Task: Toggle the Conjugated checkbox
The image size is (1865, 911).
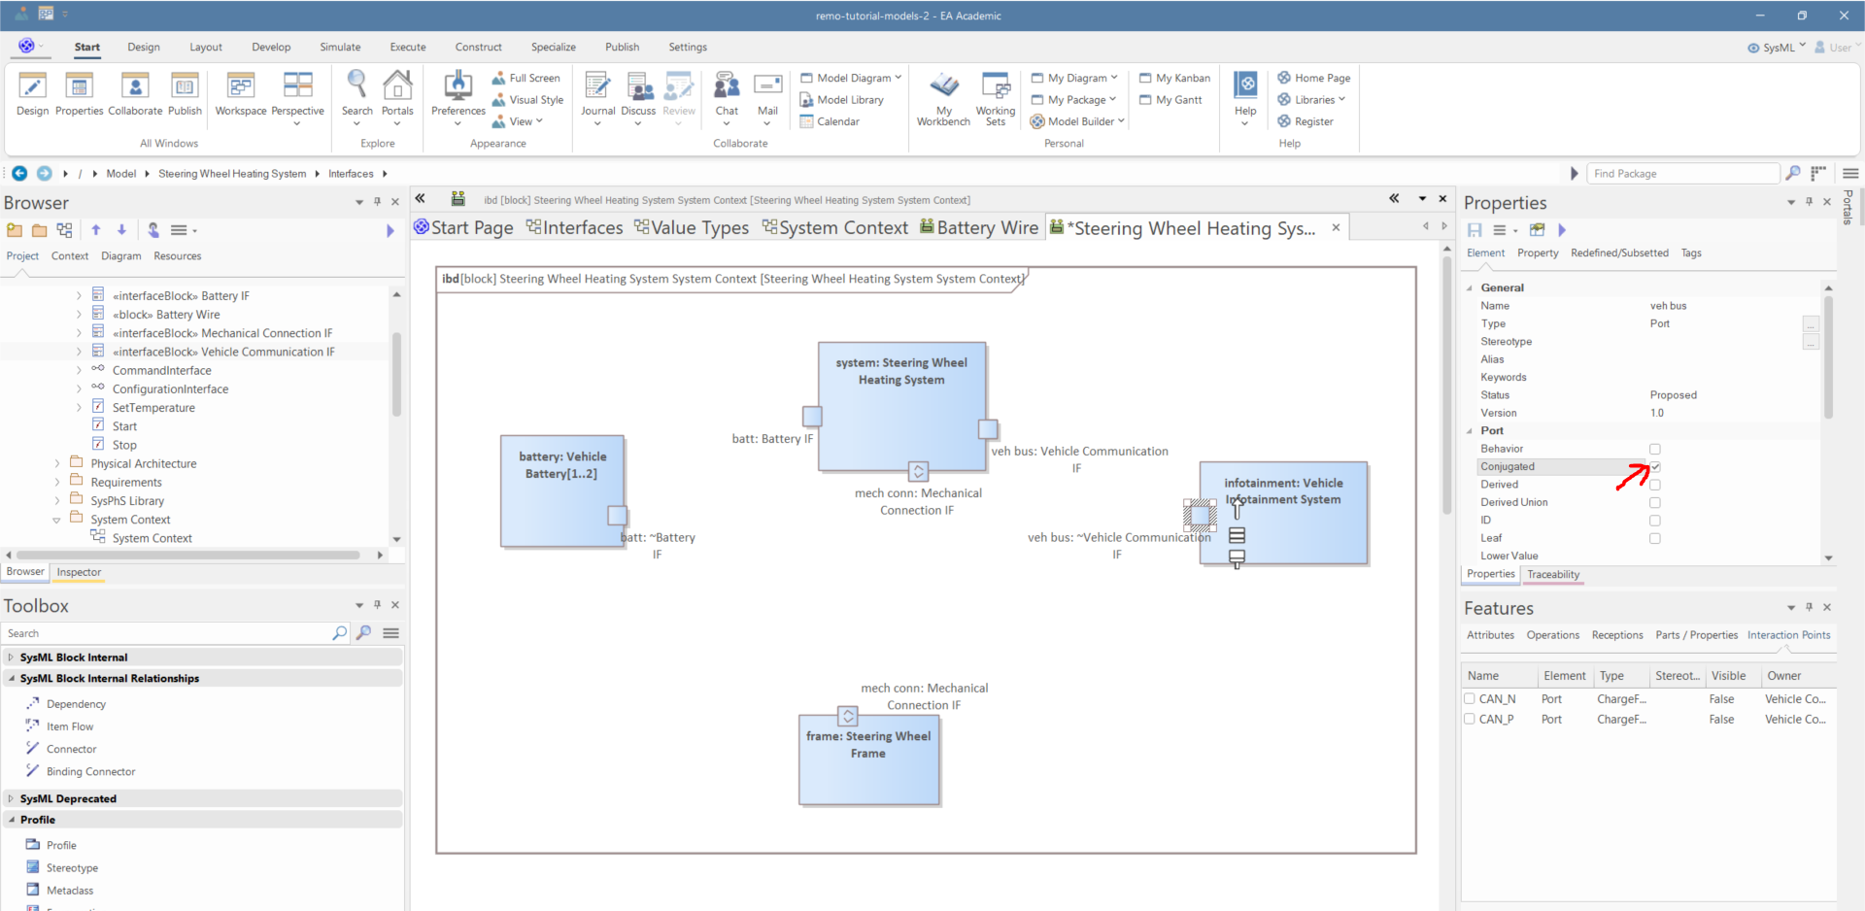Action: coord(1655,467)
